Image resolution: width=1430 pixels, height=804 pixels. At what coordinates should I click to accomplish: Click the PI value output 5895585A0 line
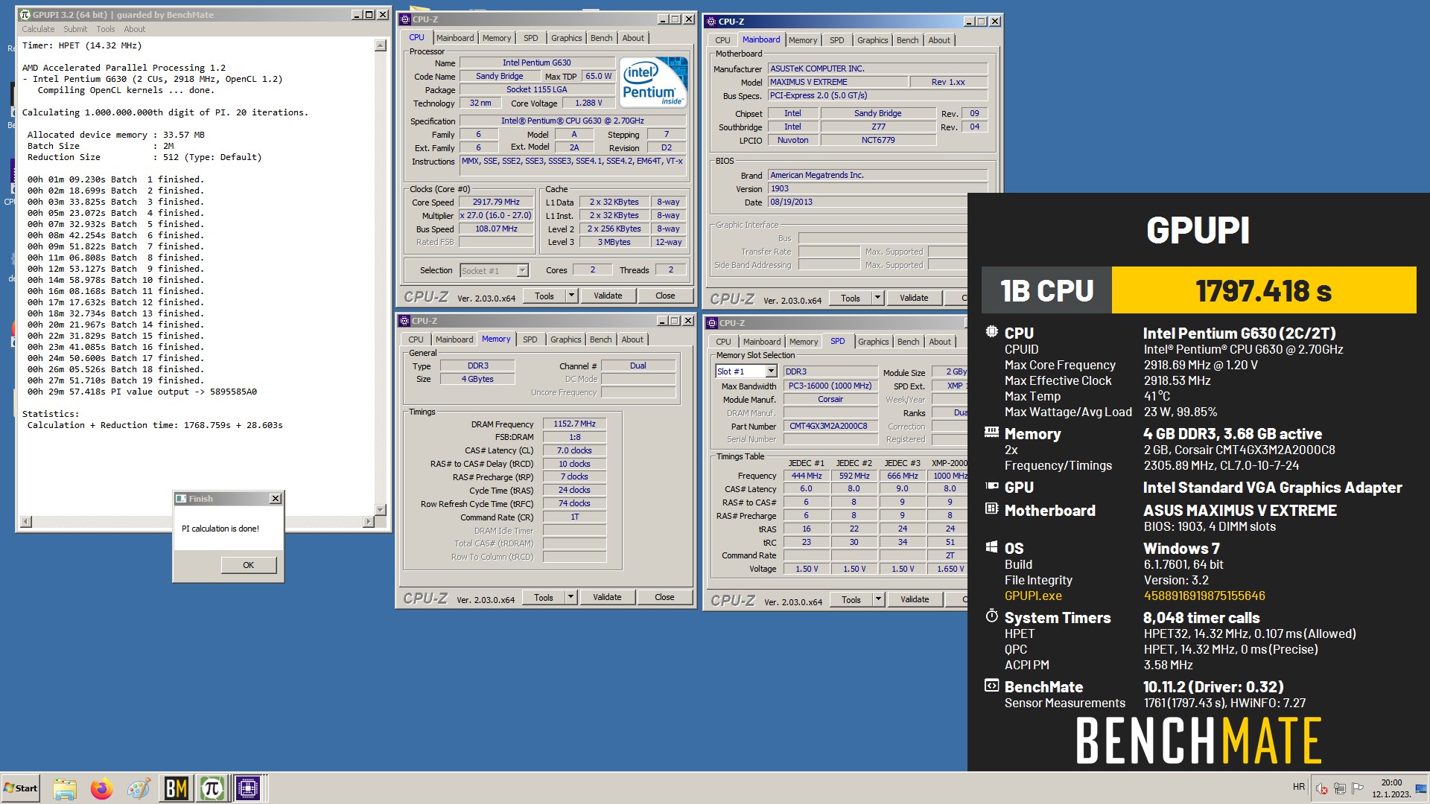(142, 392)
